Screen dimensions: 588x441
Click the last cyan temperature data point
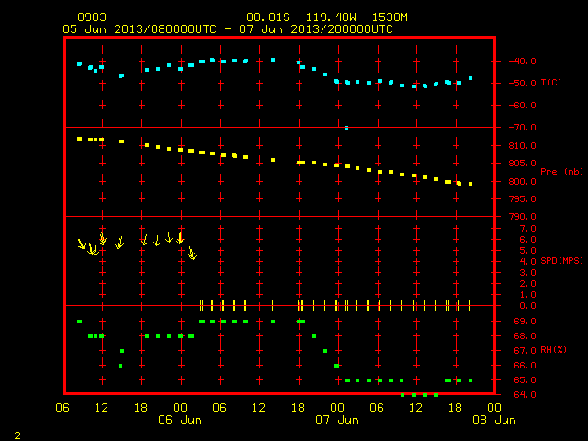click(470, 78)
